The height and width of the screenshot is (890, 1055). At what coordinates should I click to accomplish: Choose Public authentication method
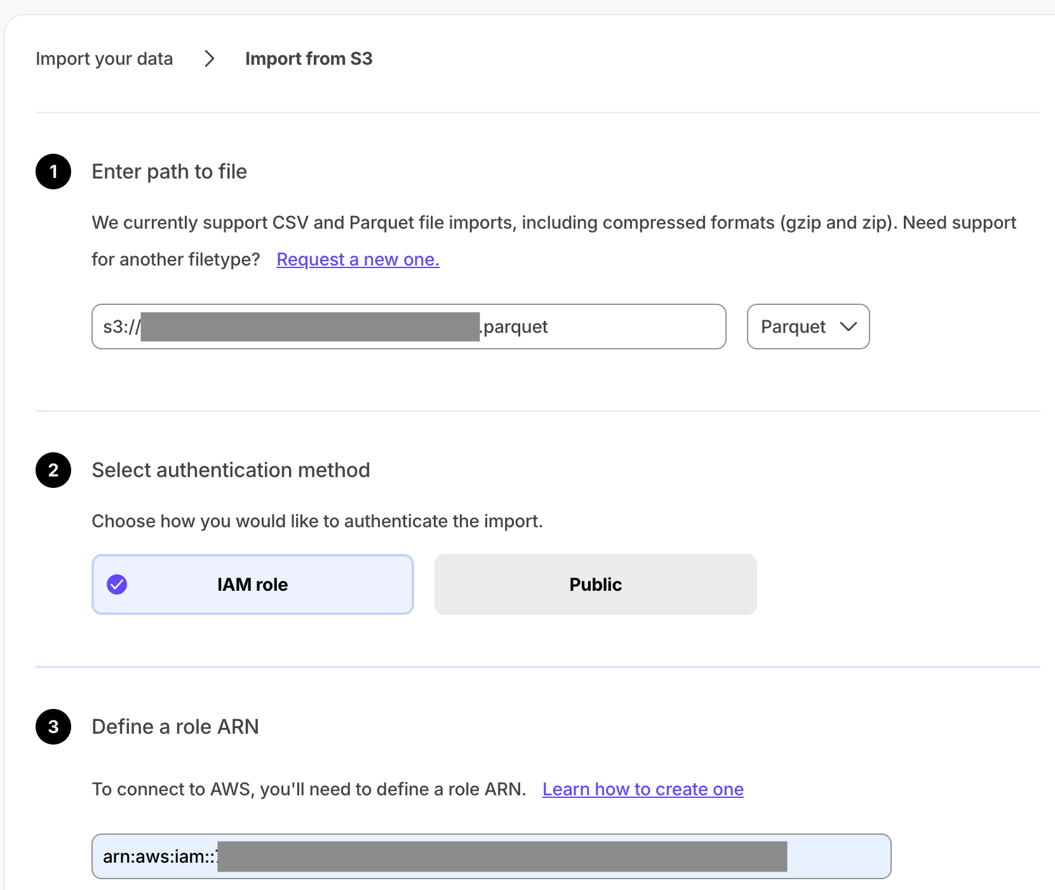[595, 584]
